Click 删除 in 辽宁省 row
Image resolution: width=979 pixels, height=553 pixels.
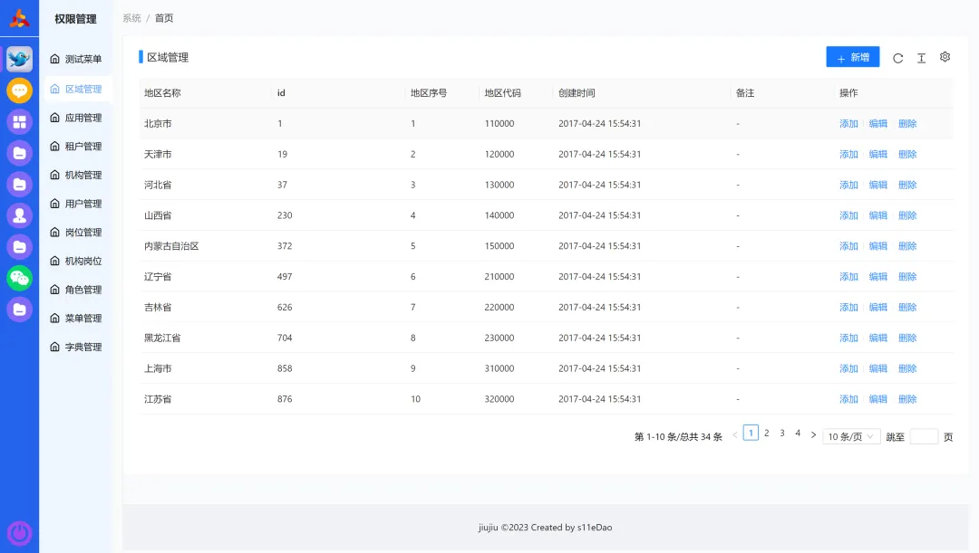(x=907, y=276)
